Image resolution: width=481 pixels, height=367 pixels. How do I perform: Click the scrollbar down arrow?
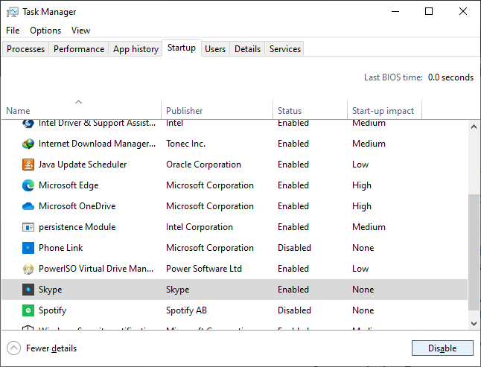point(474,324)
